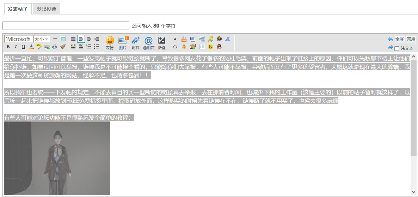Set post background with Bg icon

click(x=211, y=47)
